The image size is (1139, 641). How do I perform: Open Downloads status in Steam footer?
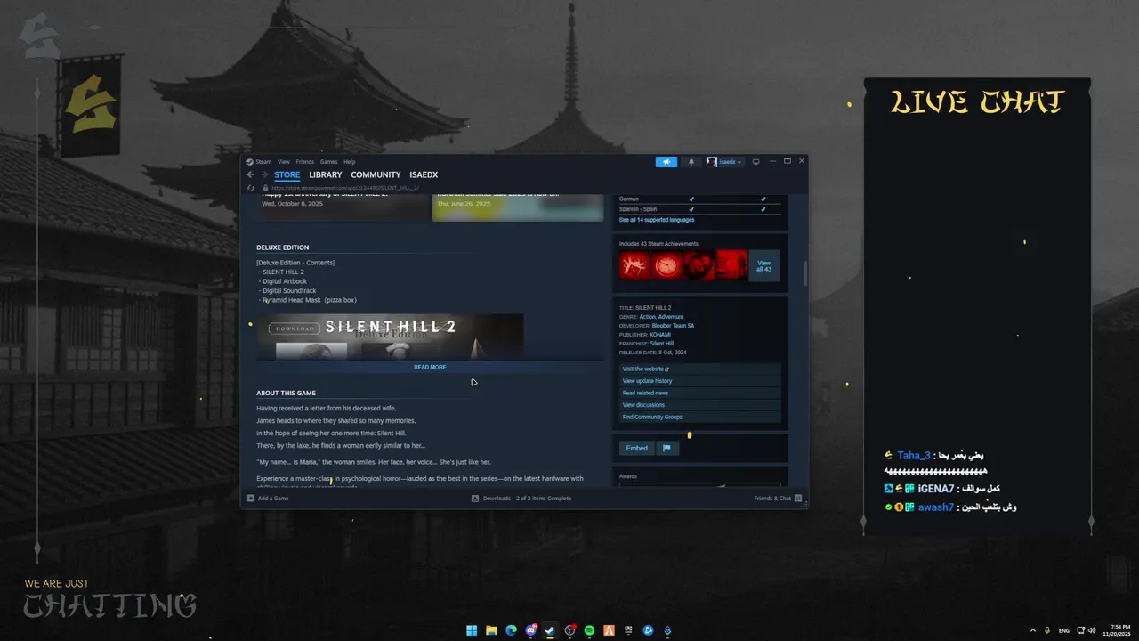tap(521, 499)
